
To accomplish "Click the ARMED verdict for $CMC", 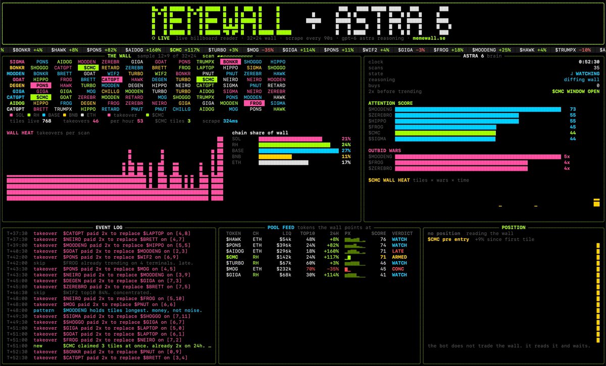I will pyautogui.click(x=399, y=257).
